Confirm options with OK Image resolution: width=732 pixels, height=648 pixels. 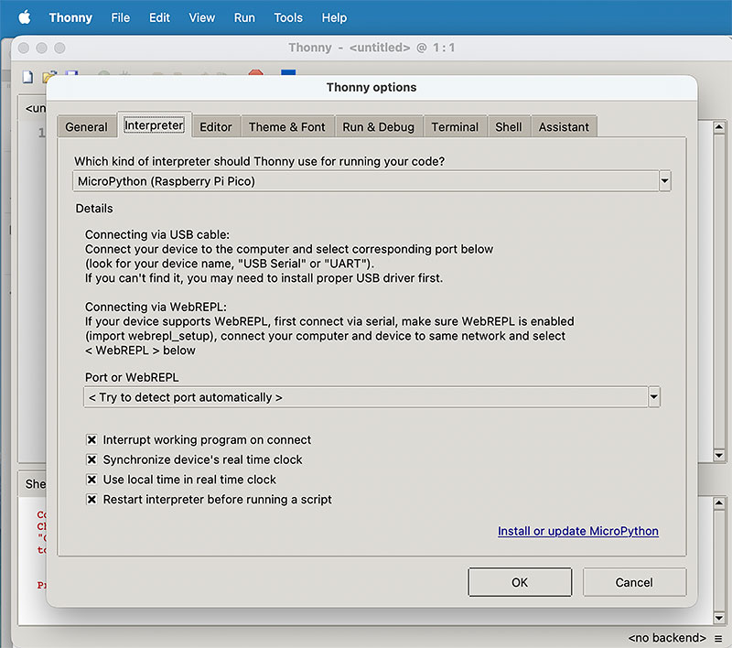click(x=520, y=581)
